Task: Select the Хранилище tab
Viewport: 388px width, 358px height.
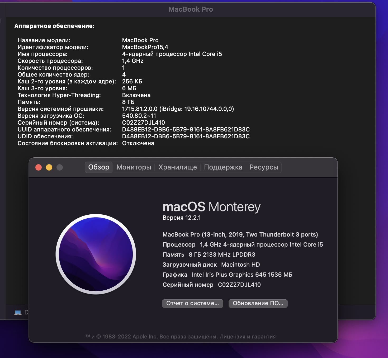Action: (x=177, y=167)
